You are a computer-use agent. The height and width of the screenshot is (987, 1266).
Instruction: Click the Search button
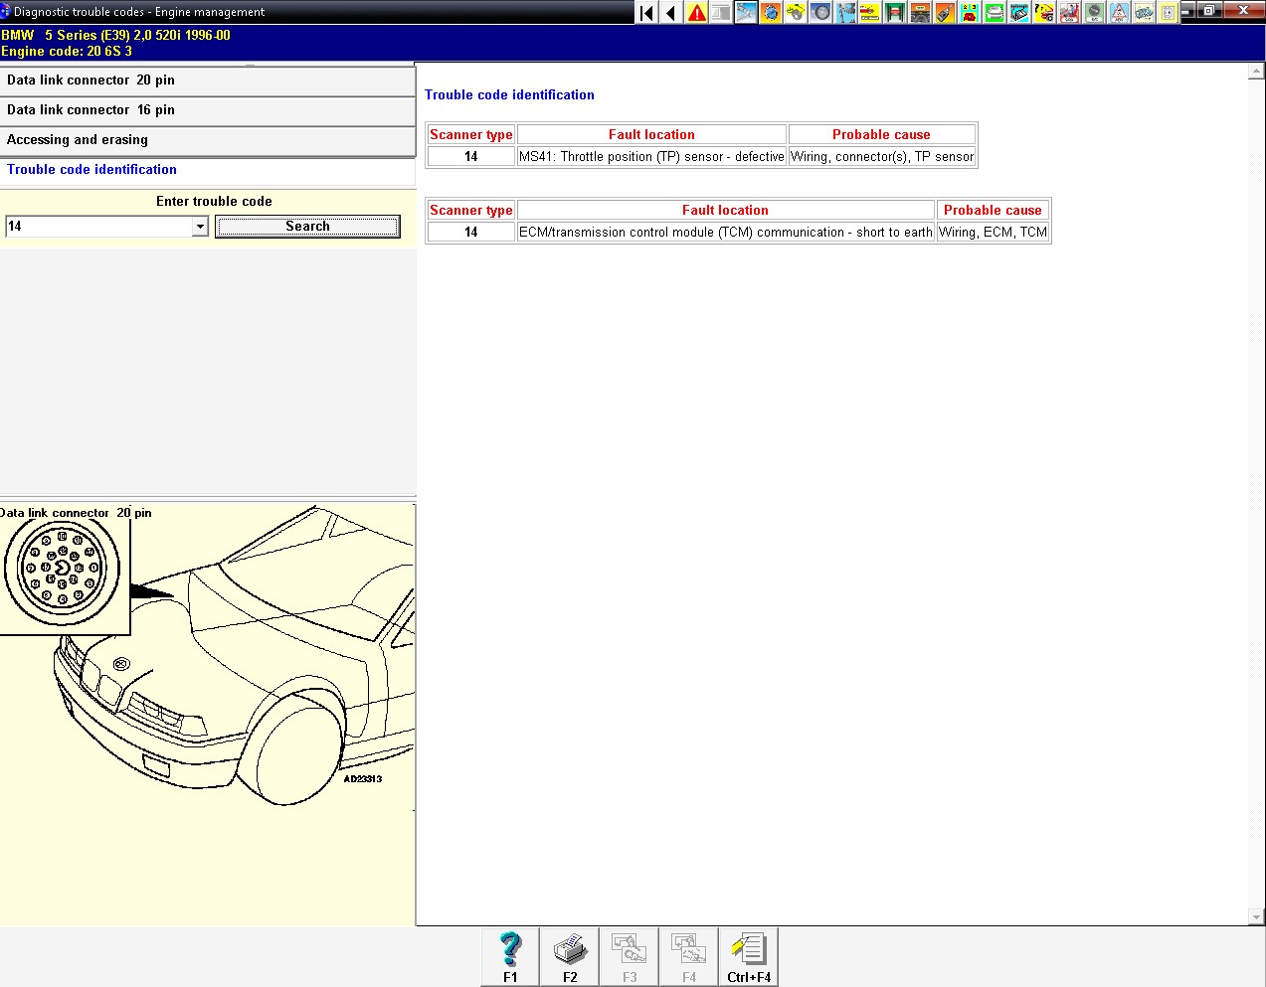[x=307, y=227]
